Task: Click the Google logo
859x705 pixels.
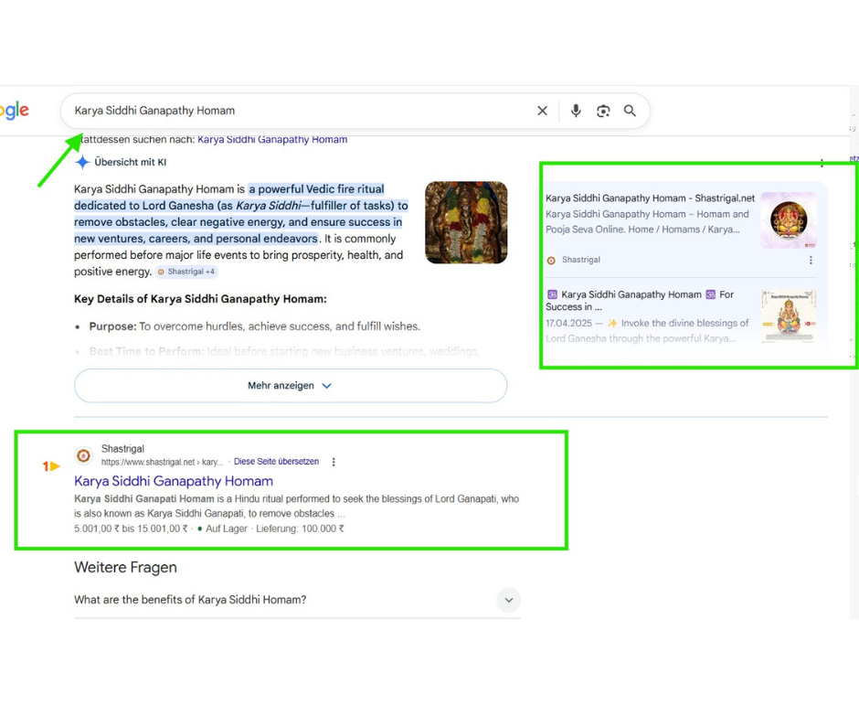Action: coord(15,111)
